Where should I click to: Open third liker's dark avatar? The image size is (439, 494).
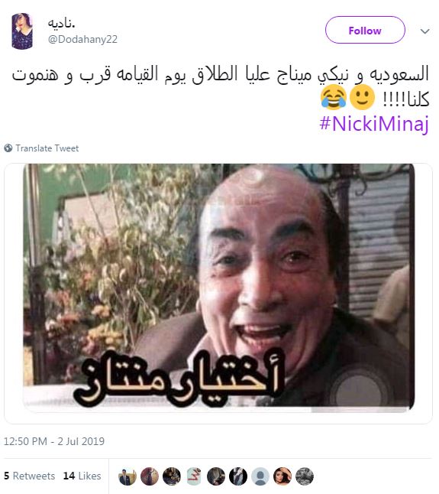[172, 476]
